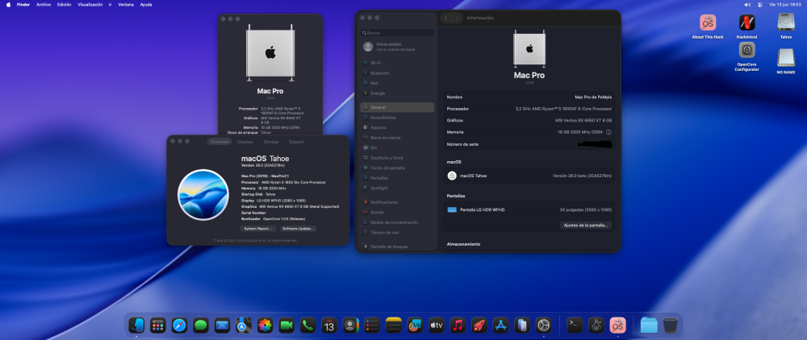
Task: Open the Ventana menu
Action: [126, 4]
